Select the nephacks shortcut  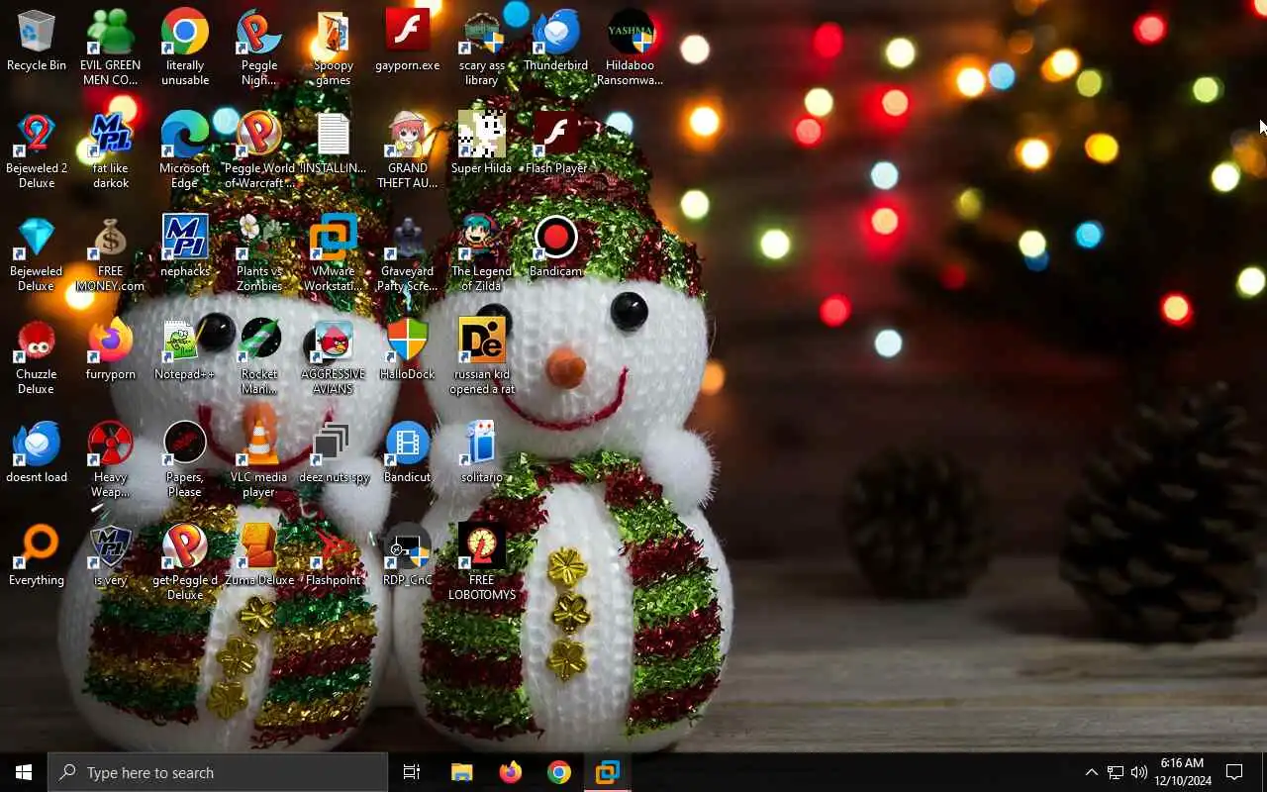coord(185,247)
